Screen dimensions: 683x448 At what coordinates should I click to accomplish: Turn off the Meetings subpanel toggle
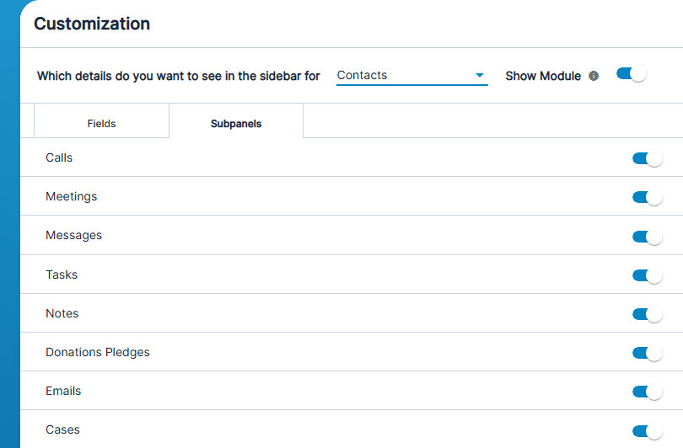(648, 197)
